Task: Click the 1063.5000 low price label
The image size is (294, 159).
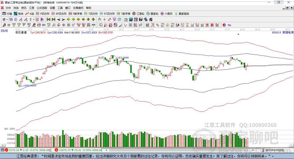Action: [30, 86]
